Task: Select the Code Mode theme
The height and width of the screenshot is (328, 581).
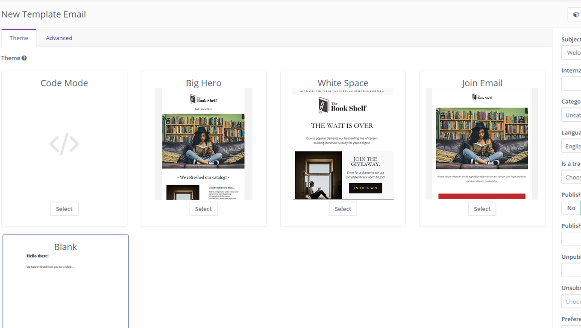Action: pos(64,209)
